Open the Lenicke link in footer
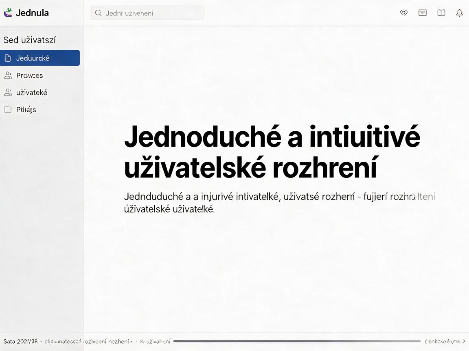This screenshot has height=351, width=469. tap(443, 341)
